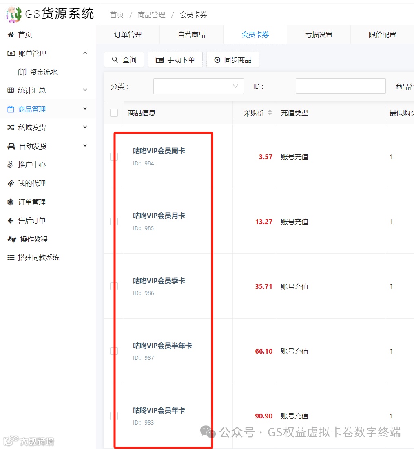This screenshot has height=449, width=414.
Task: Switch to the 自营商品 tab
Action: pos(192,35)
